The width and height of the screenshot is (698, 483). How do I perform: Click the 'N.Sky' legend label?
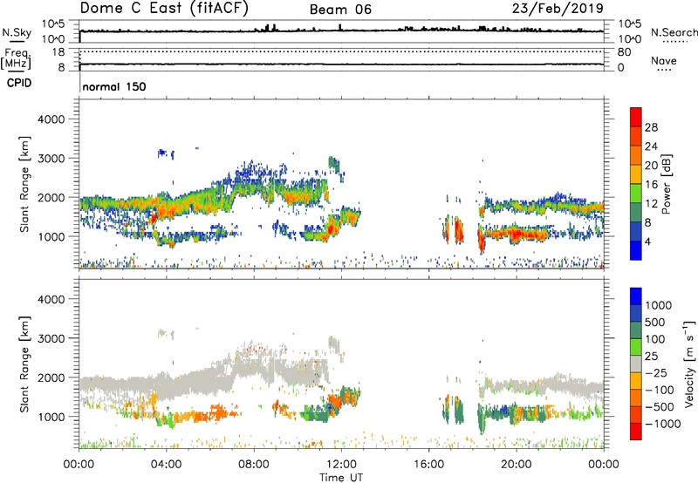[x=17, y=32]
